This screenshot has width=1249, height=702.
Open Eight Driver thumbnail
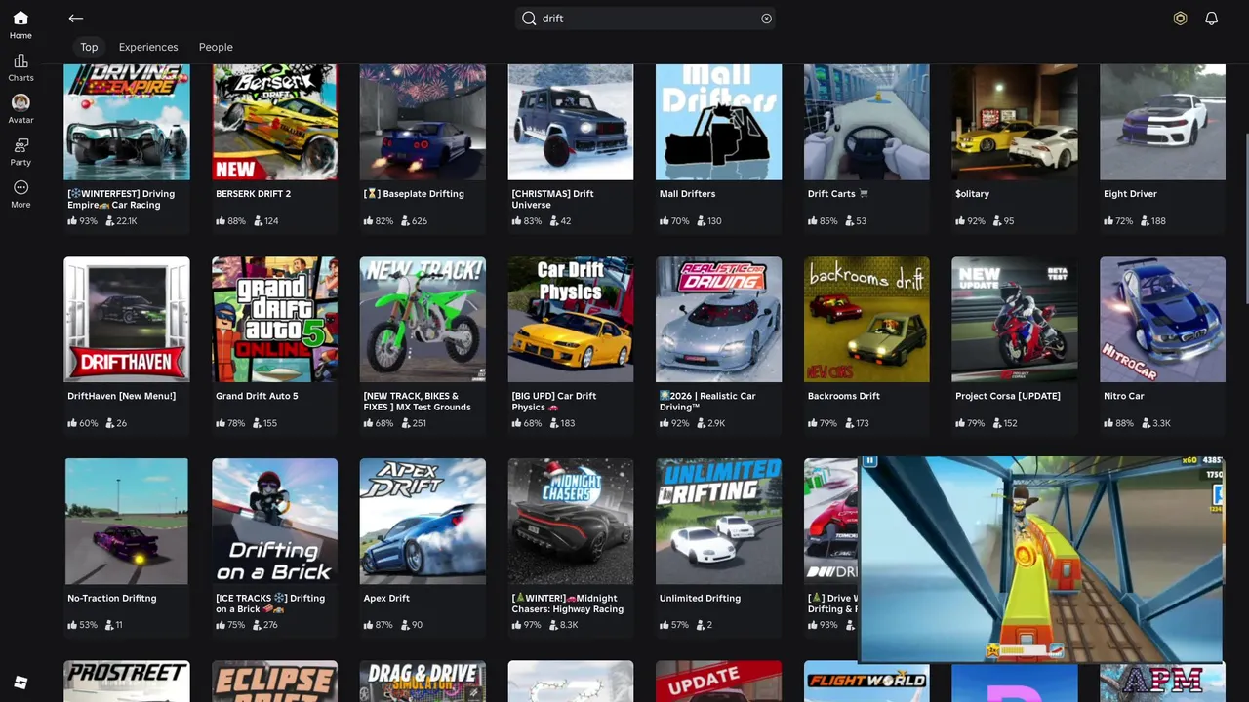point(1162,122)
